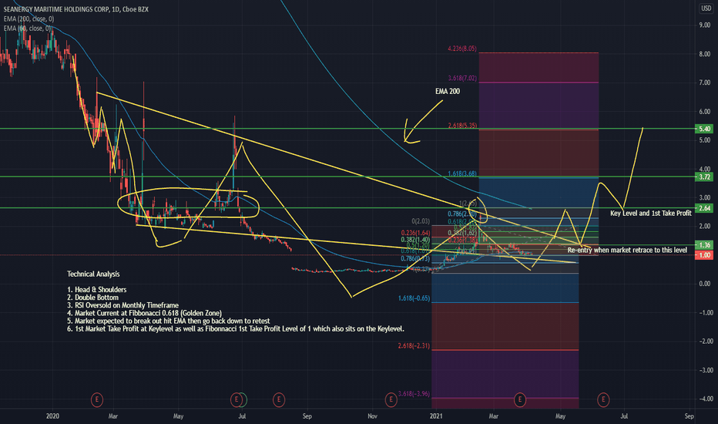Click the line '6. 1st Market Take Profit at Keylevel'
This screenshot has height=424, width=718.
pyautogui.click(x=236, y=328)
